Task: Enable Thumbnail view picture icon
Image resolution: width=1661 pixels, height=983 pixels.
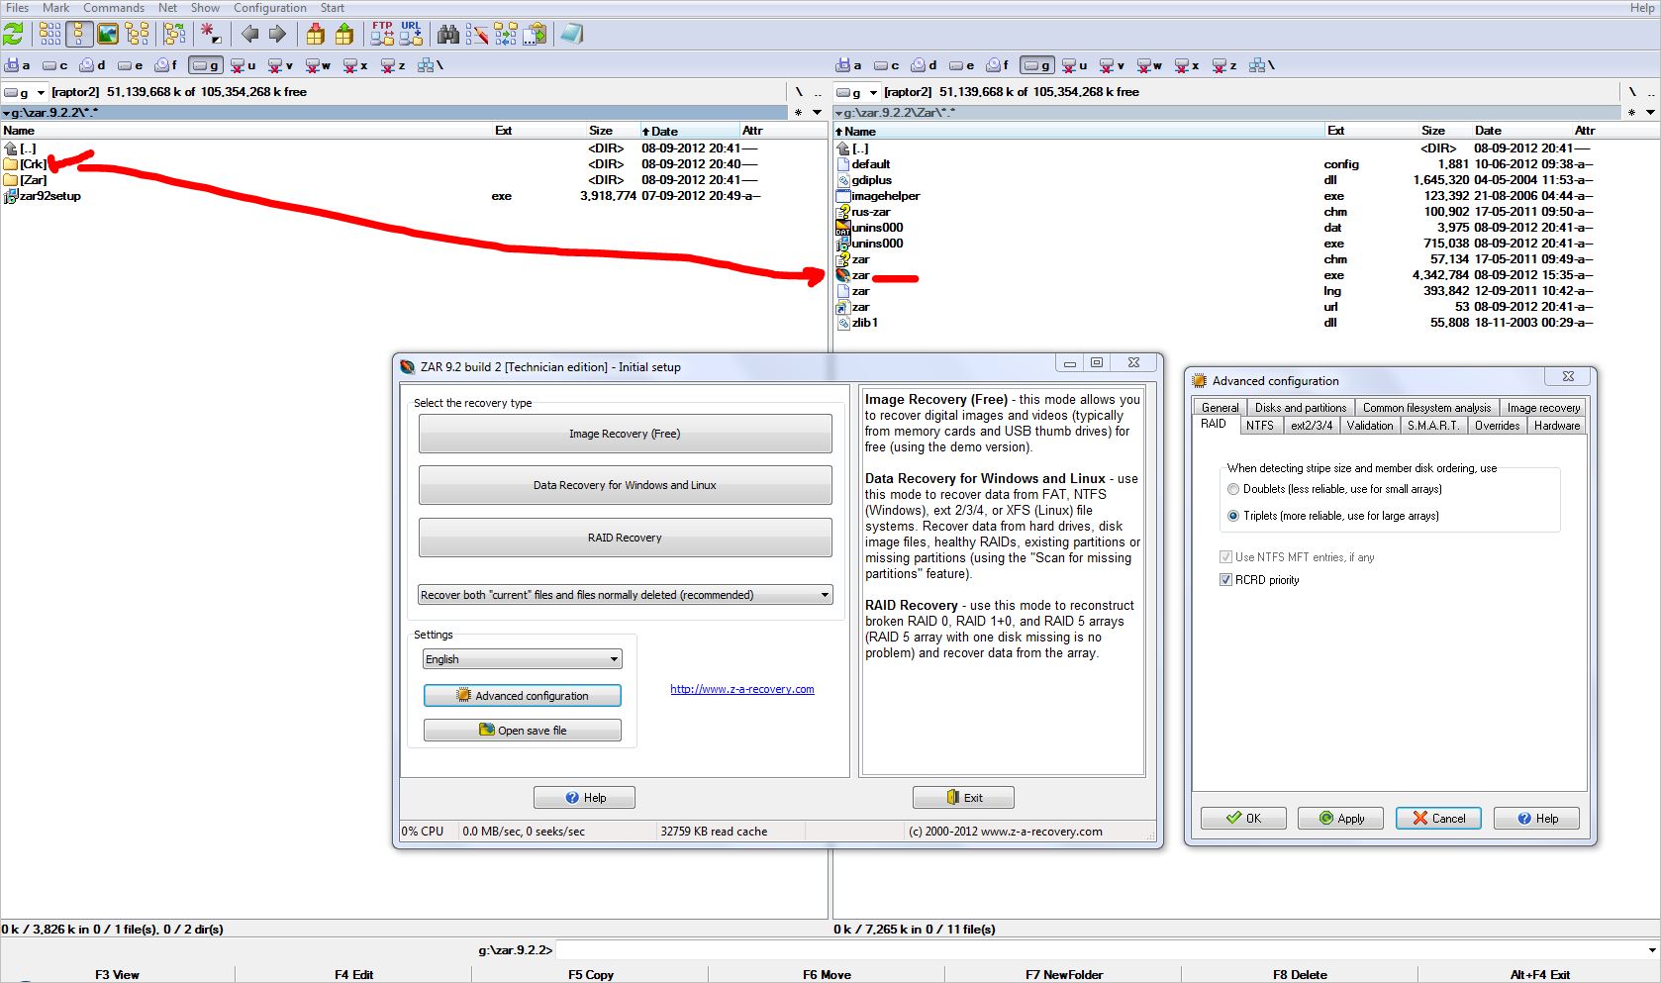Action: 108,35
